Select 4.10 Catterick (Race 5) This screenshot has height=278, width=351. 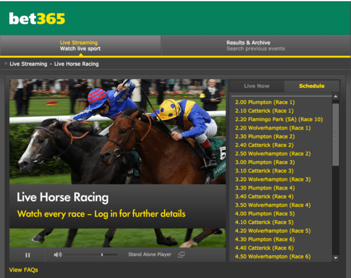(x=264, y=222)
